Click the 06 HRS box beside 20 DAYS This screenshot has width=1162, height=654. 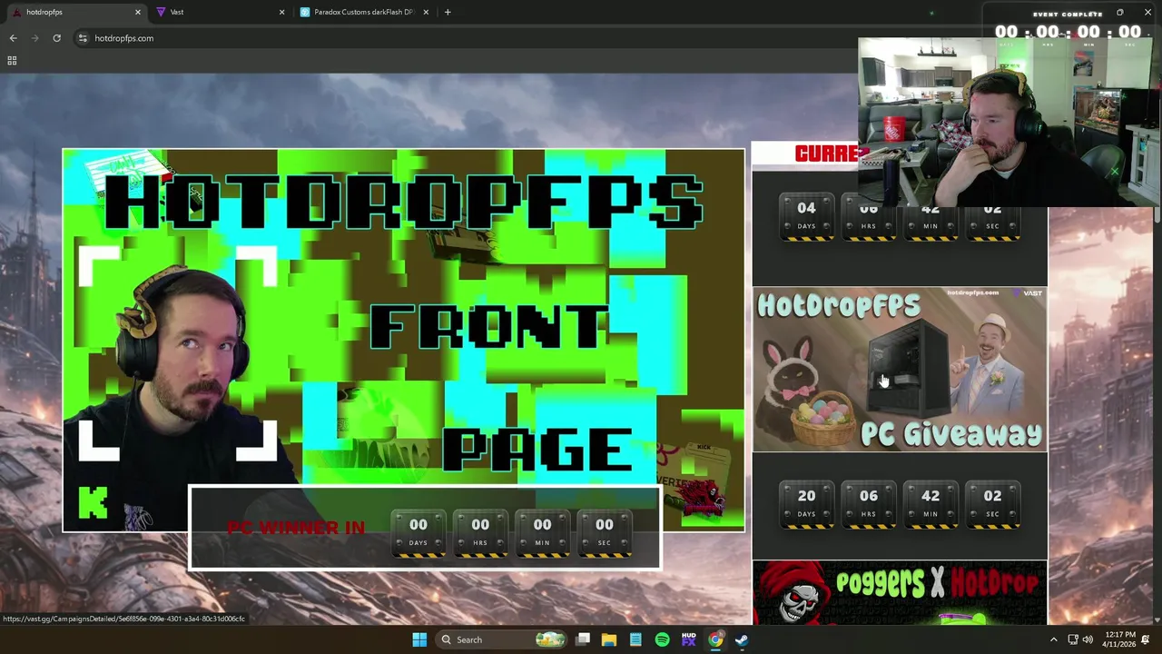point(869,504)
